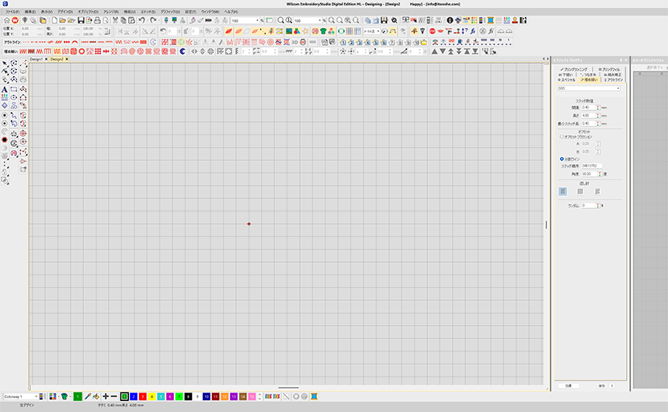Click the minus icon to remove a color
Screen dimensions: 668x412
pyautogui.click(x=113, y=396)
